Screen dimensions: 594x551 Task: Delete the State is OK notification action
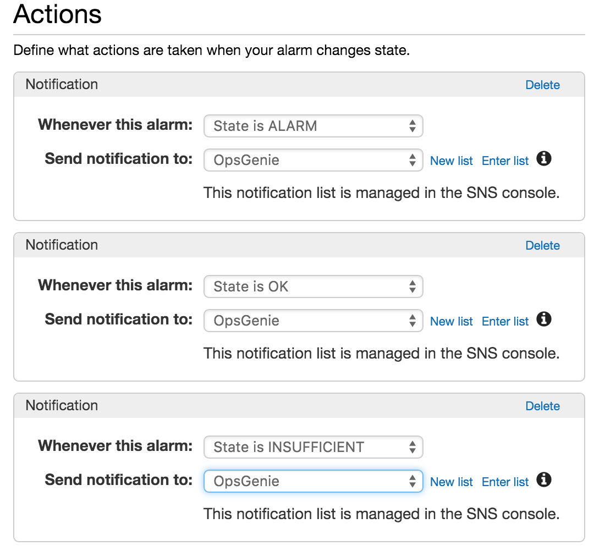(x=543, y=245)
